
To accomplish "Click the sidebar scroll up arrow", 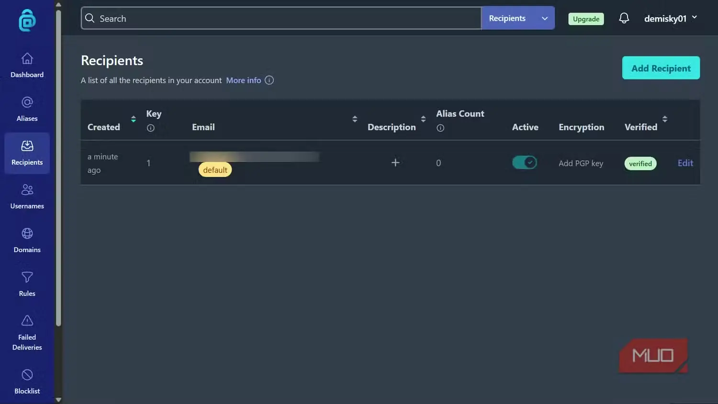I will coord(58,4).
